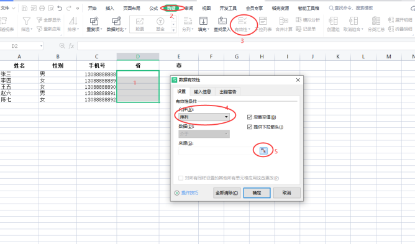Click cell containing 13088888892
415x244 pixels.
[x=97, y=99]
